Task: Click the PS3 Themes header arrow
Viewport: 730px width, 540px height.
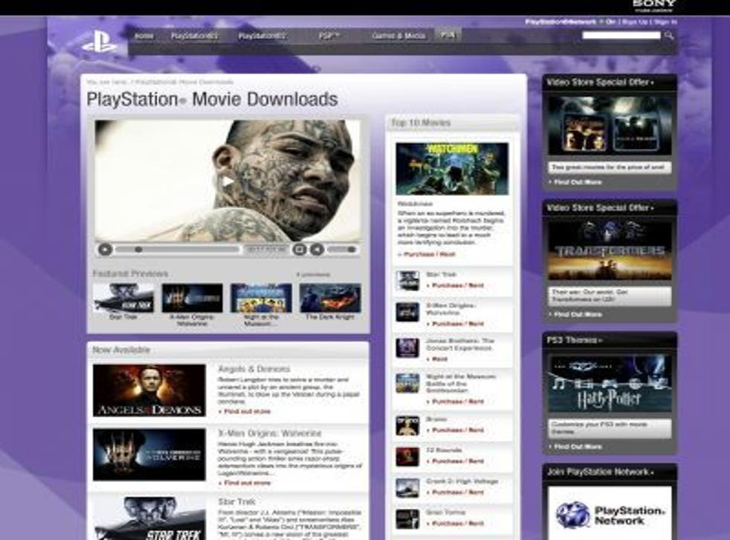Action: click(601, 341)
